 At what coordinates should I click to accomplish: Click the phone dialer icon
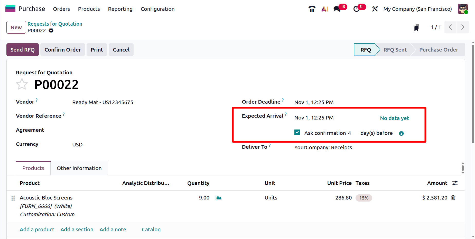coord(312,9)
